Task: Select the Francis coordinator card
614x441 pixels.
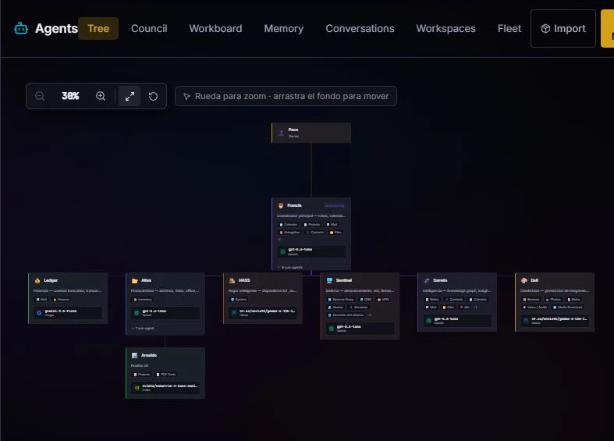Action: point(311,234)
